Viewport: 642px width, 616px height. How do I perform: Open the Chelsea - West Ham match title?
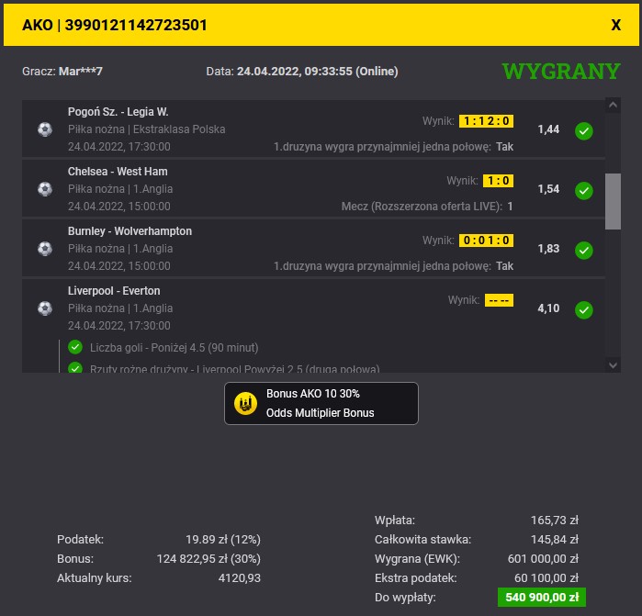(x=118, y=172)
